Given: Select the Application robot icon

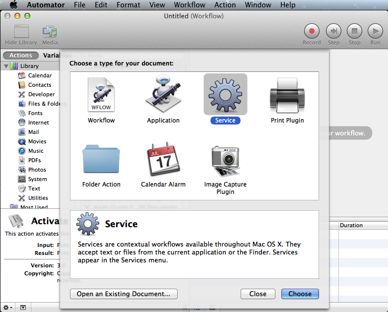Looking at the screenshot, I should [x=163, y=94].
